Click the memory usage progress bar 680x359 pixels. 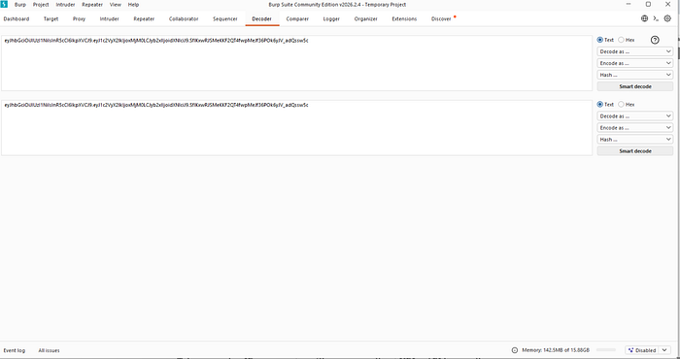[x=606, y=350]
